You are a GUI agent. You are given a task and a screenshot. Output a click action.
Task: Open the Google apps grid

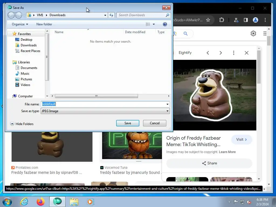(x=265, y=33)
